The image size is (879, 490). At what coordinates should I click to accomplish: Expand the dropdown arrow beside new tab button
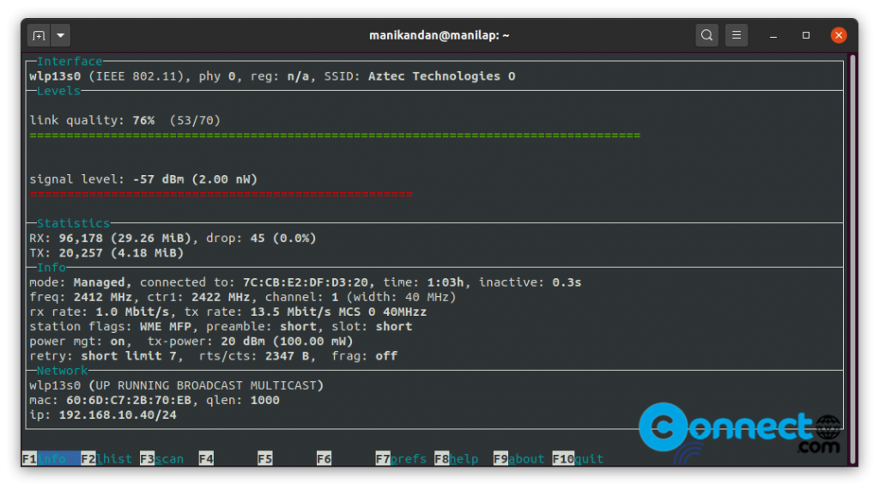coord(60,35)
